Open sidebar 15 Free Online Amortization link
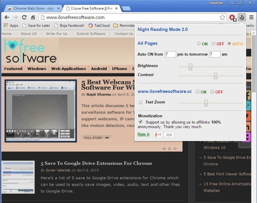 click(227, 187)
